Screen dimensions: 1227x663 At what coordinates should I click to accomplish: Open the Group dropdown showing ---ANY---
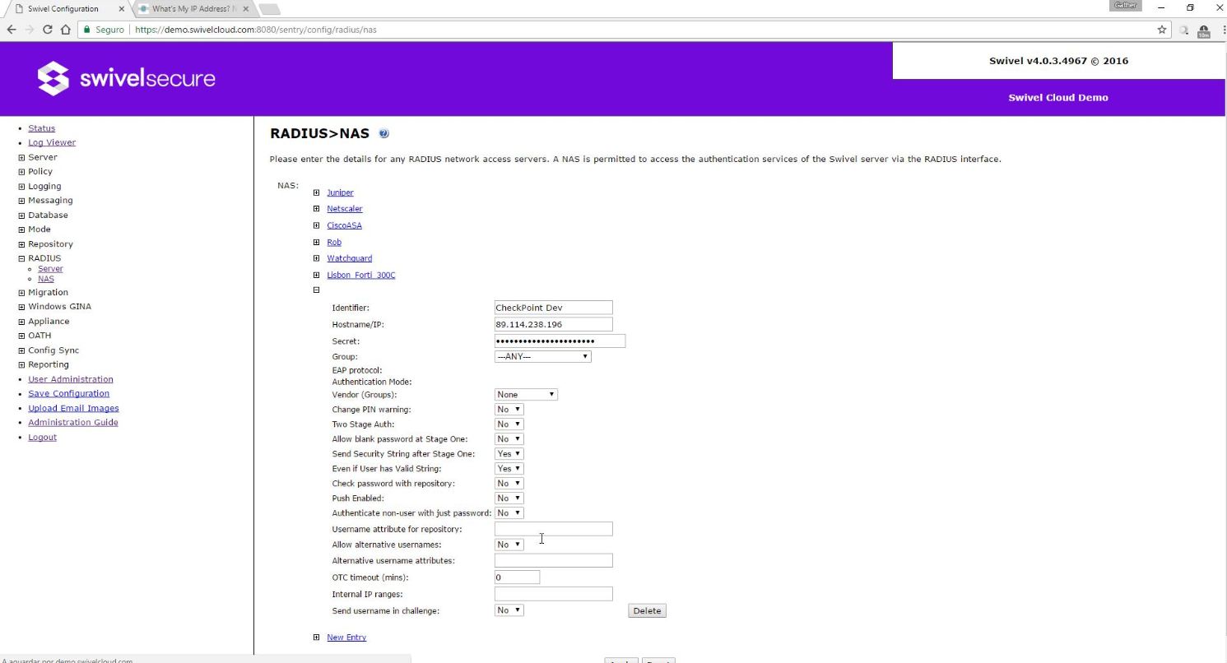click(542, 357)
